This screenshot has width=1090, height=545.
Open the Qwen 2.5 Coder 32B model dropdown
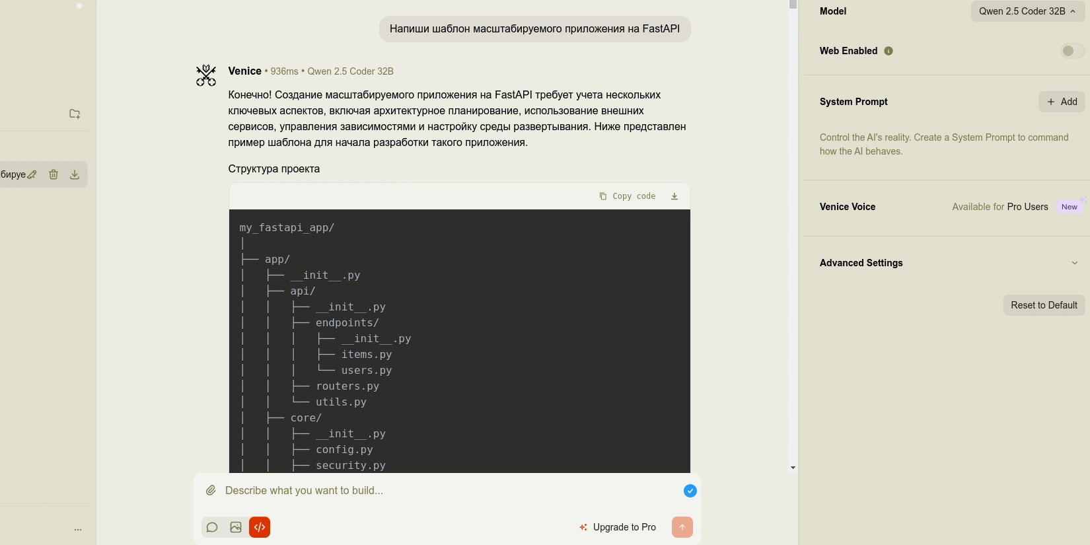tap(1027, 11)
